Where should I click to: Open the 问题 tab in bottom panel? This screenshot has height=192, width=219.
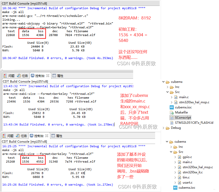coord(8,136)
